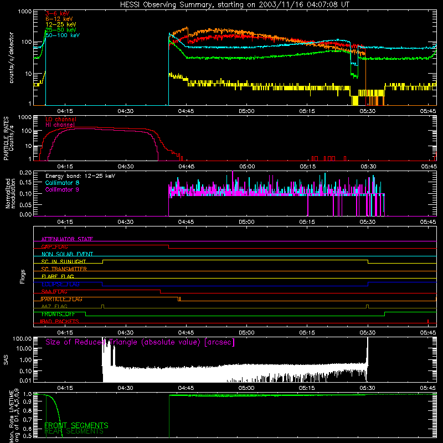Click the PARTICLE_FLAG label
443x443 pixels.
(x=62, y=299)
